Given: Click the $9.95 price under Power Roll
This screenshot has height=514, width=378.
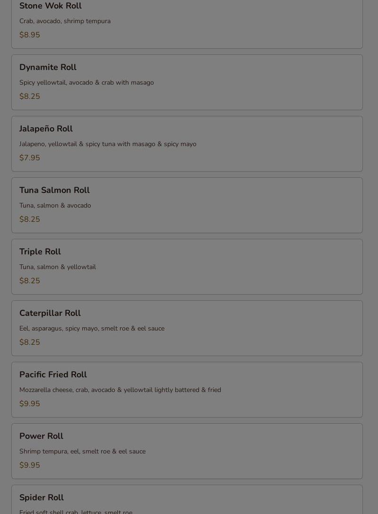Looking at the screenshot, I should 30,465.
